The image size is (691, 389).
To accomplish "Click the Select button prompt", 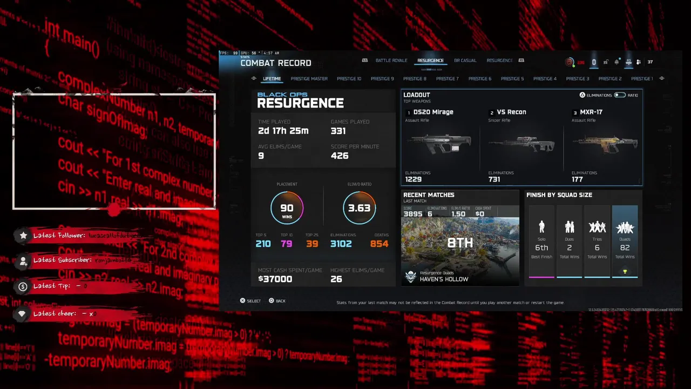I will (250, 300).
